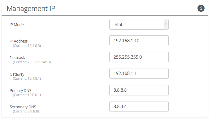Open the Management IP info icon
This screenshot has height=120, width=209.
tap(201, 8)
